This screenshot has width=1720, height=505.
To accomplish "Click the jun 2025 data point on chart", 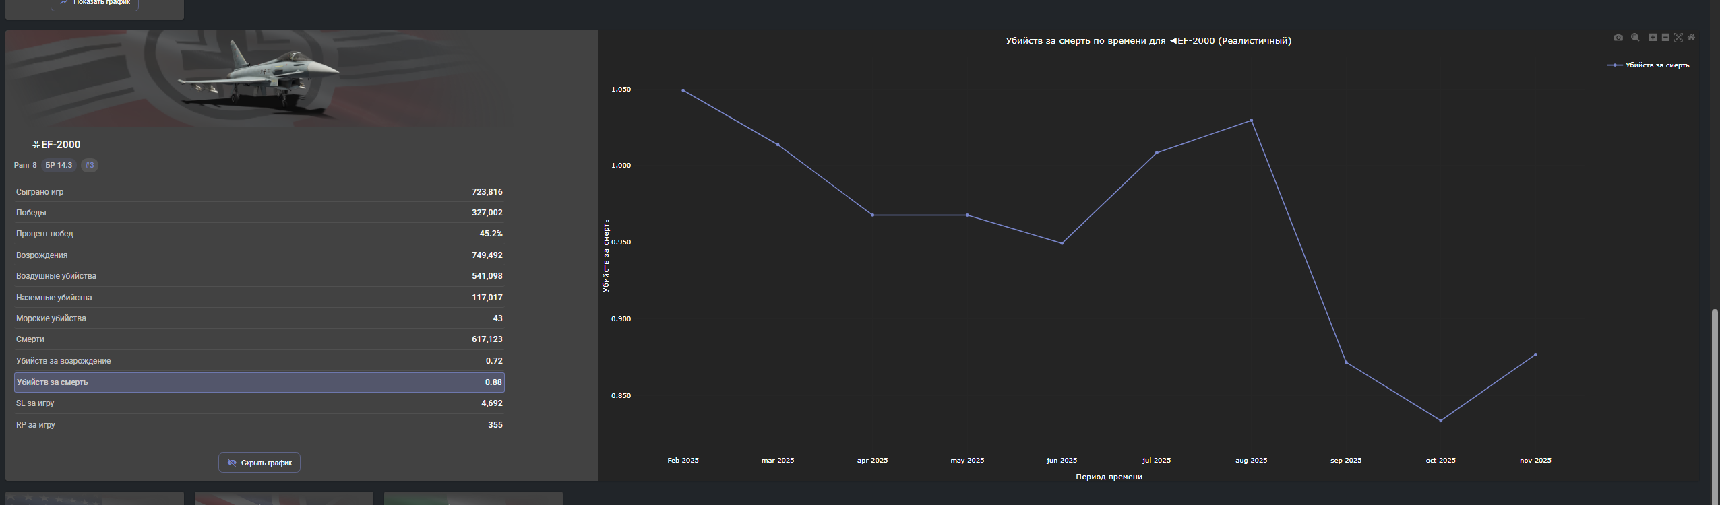I will (1062, 243).
